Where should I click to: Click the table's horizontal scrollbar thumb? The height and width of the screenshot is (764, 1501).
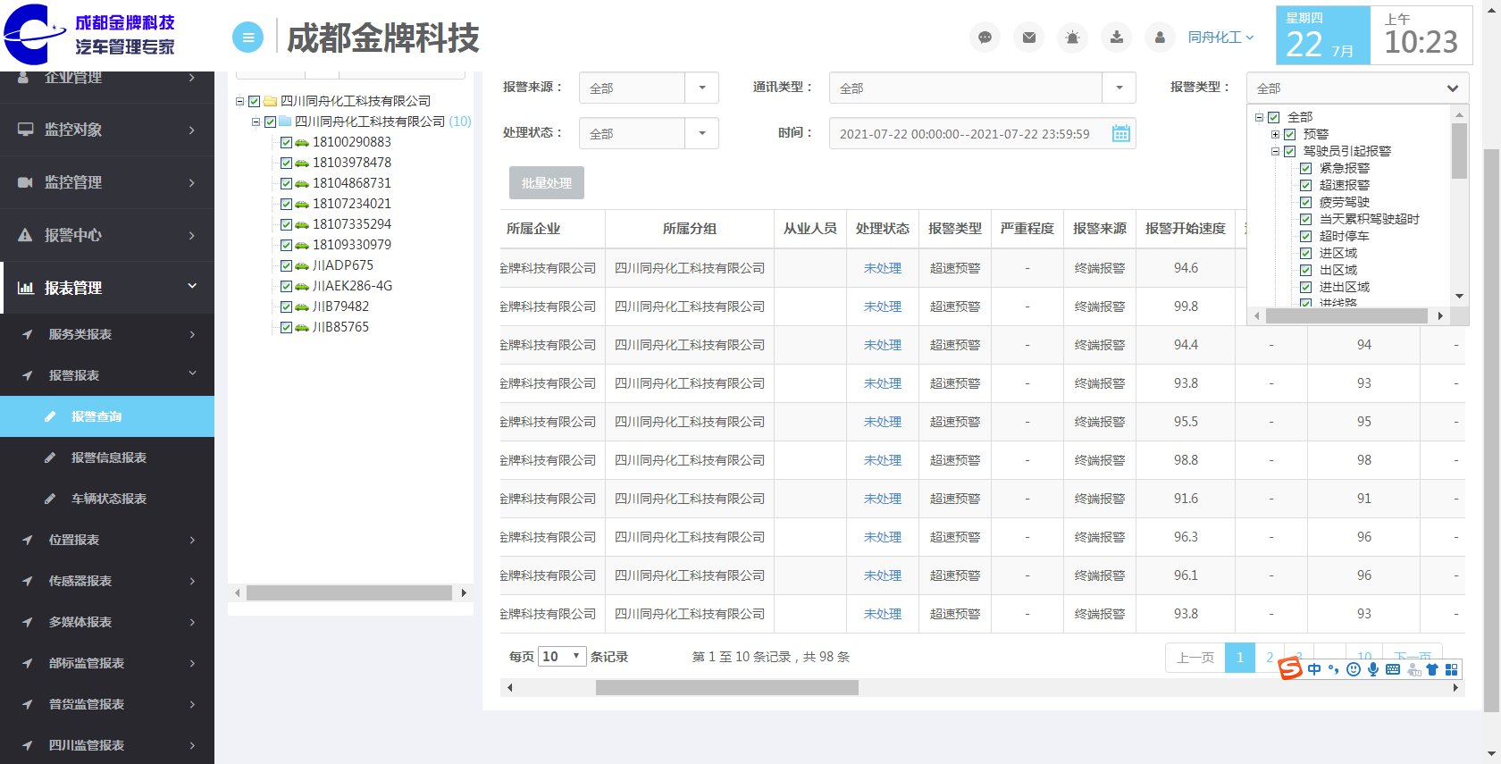(x=726, y=687)
